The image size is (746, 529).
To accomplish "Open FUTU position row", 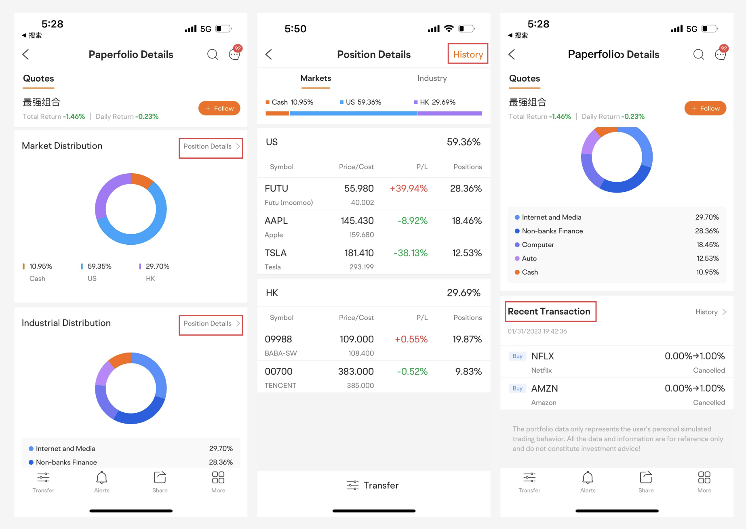I will click(374, 194).
